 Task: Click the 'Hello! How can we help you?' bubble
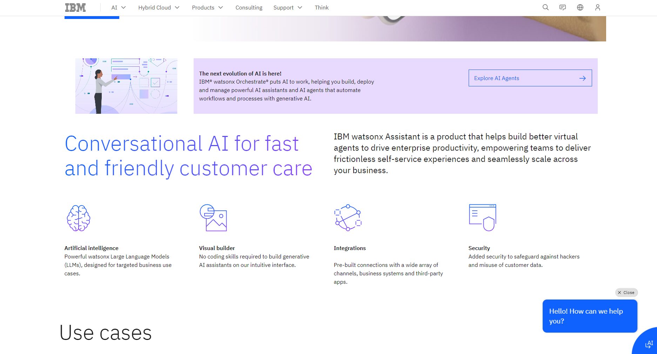tap(590, 316)
